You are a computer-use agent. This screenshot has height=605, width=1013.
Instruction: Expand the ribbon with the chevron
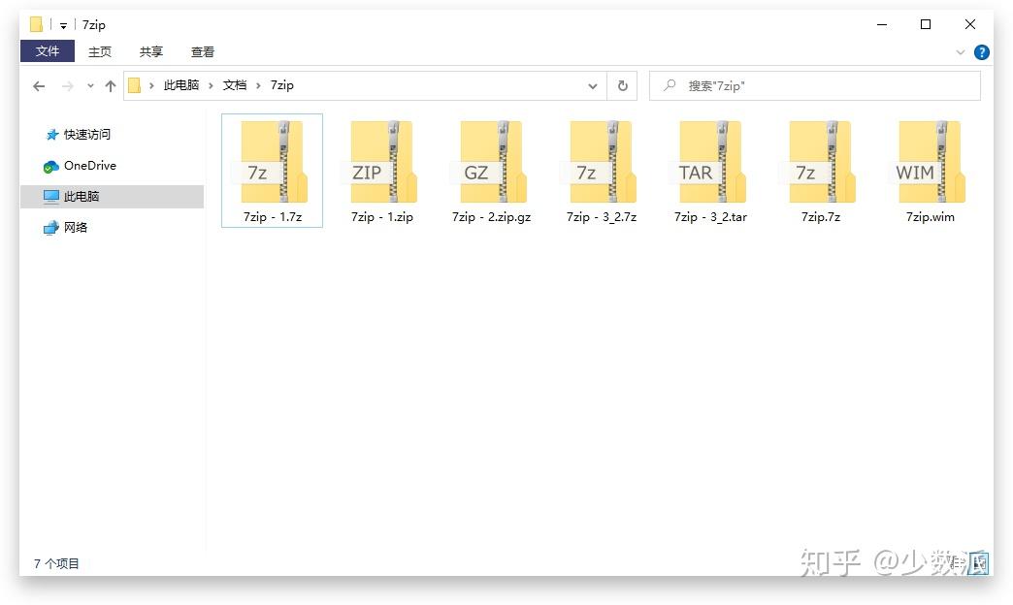point(960,52)
